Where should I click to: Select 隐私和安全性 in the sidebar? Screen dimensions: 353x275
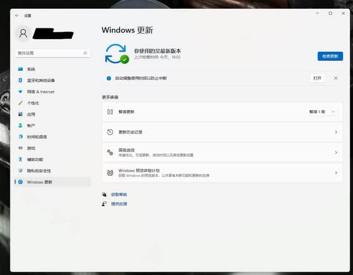point(53,170)
